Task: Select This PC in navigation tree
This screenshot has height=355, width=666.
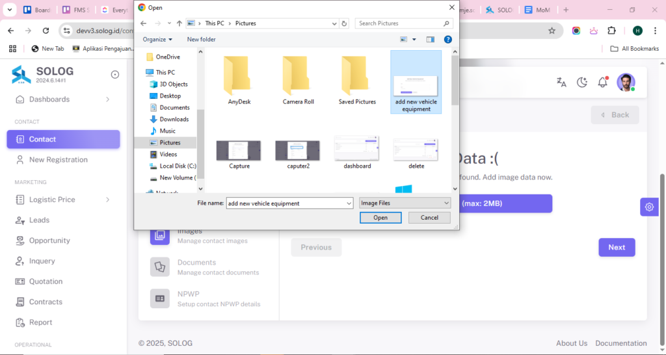Action: click(x=160, y=72)
